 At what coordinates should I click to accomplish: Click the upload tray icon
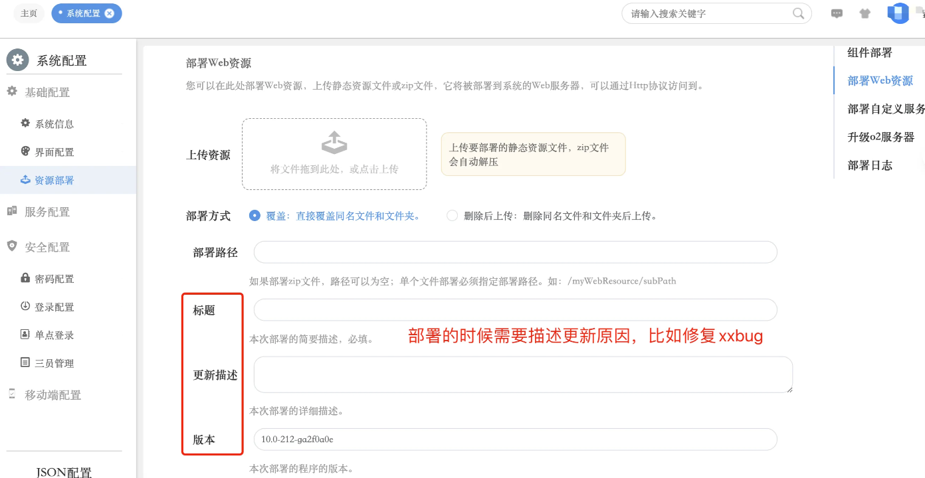pyautogui.click(x=334, y=142)
